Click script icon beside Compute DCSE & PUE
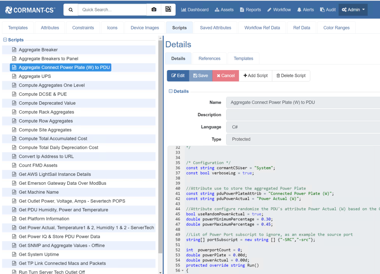The width and height of the screenshot is (380, 274). pos(14,94)
